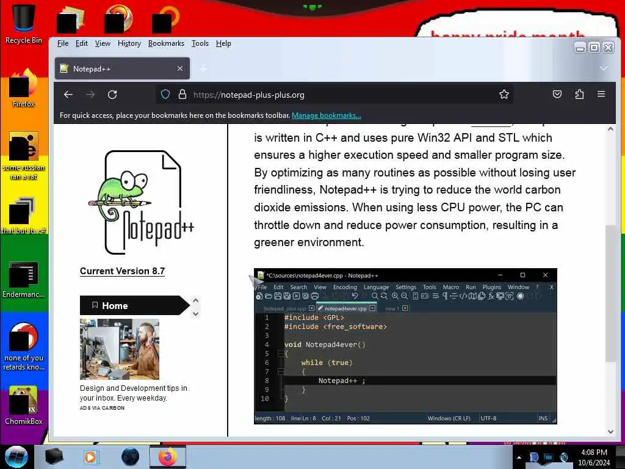Click the black box taskbar icon
This screenshot has height=469, width=625.
coord(54,457)
